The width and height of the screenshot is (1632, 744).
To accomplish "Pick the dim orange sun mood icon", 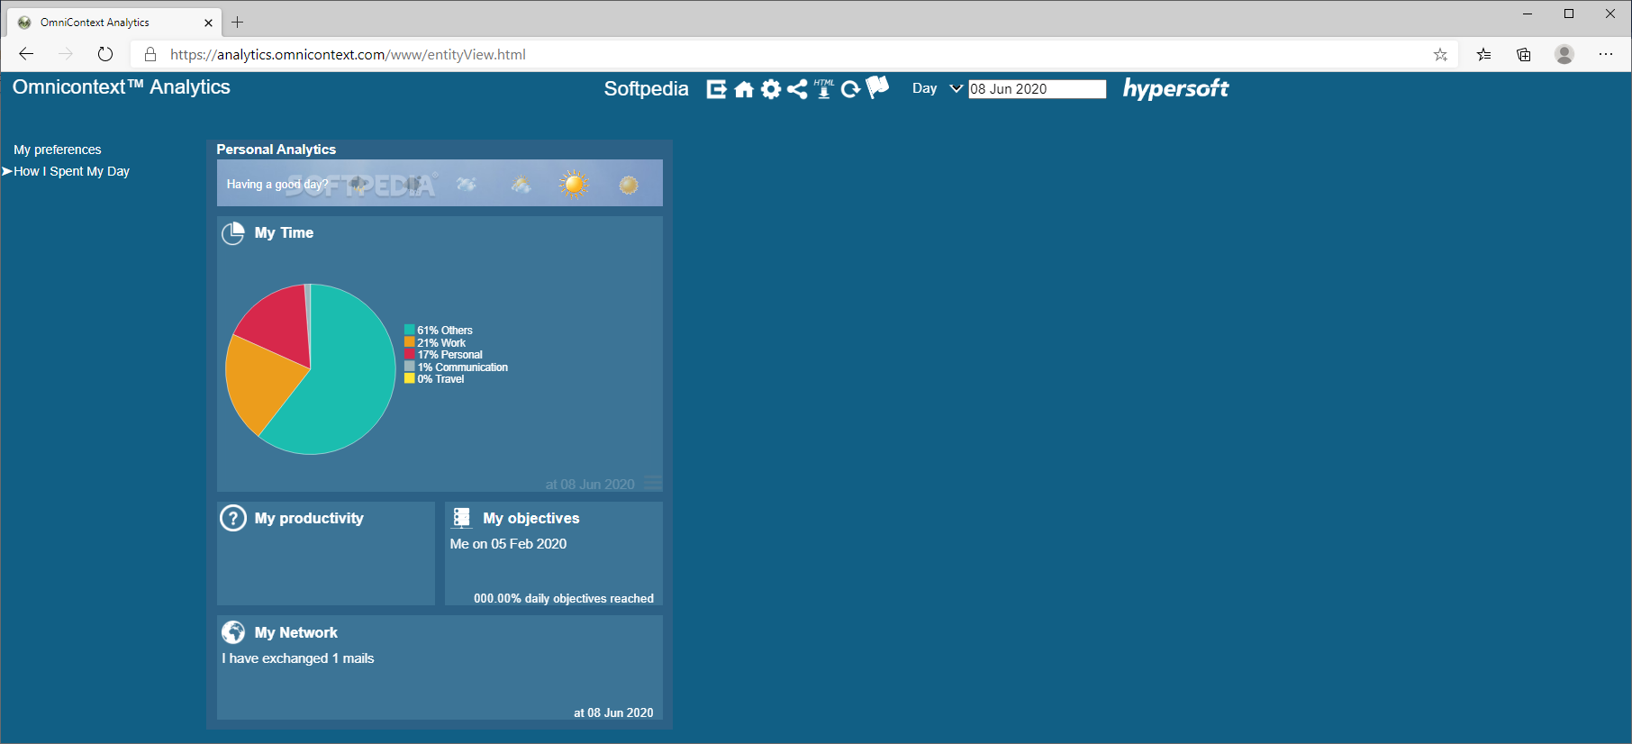I will [629, 185].
